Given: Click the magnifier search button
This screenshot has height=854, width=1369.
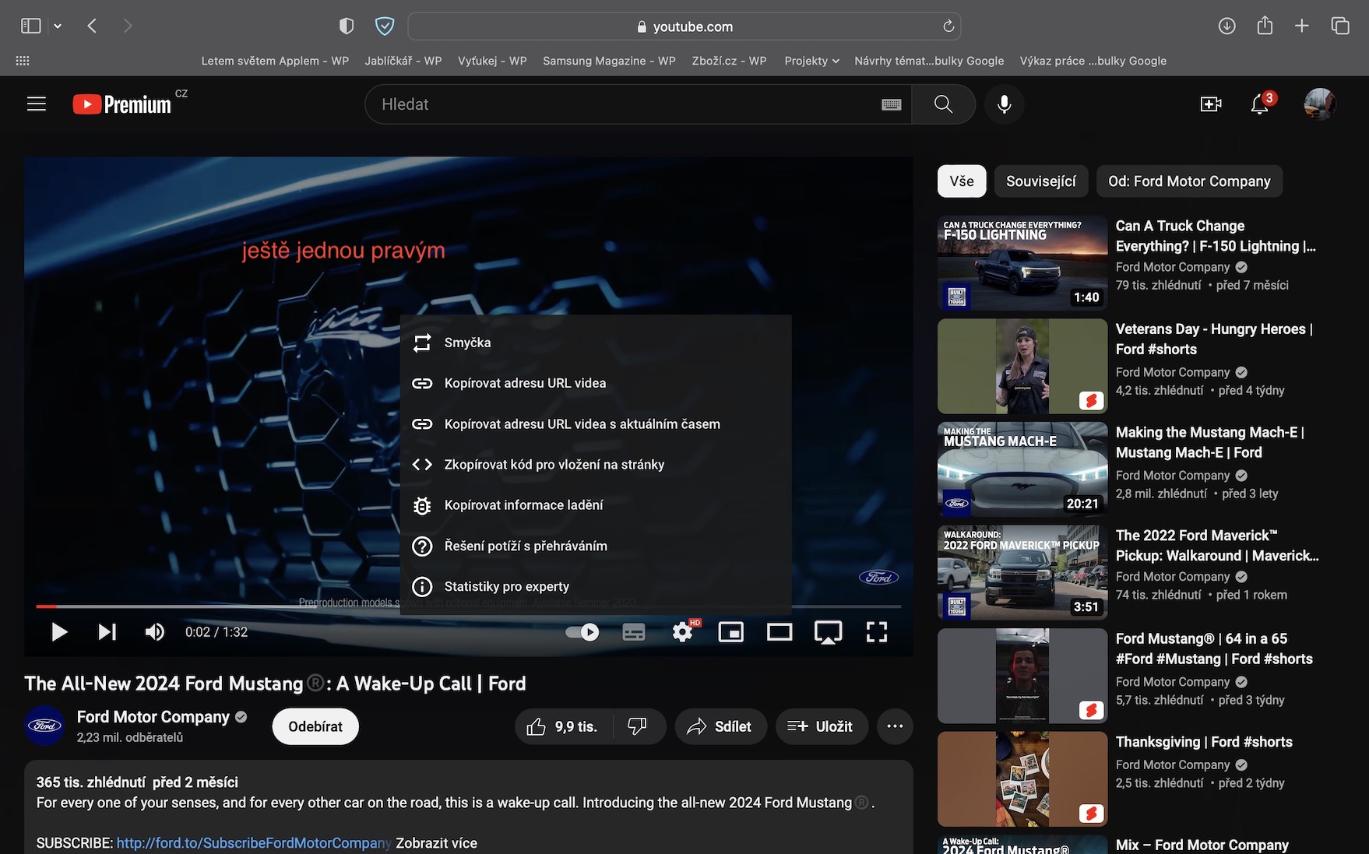Looking at the screenshot, I should (944, 104).
